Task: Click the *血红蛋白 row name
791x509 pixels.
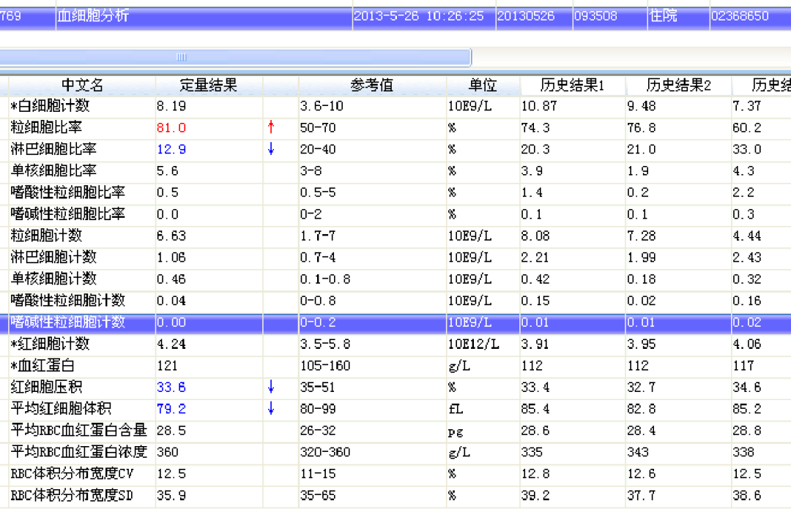Action: [x=45, y=366]
